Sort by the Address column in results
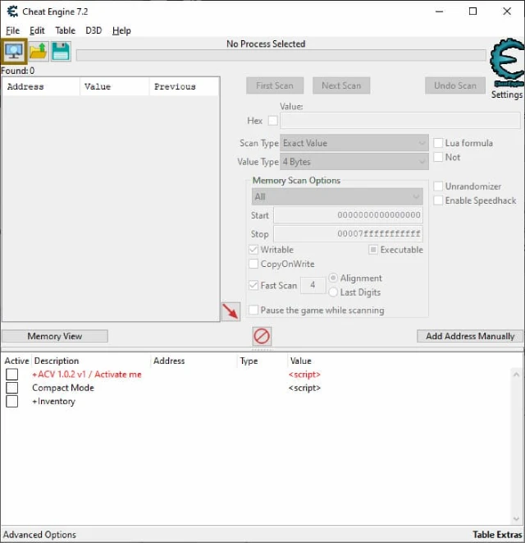Screen dimensions: 525x543 (41, 86)
